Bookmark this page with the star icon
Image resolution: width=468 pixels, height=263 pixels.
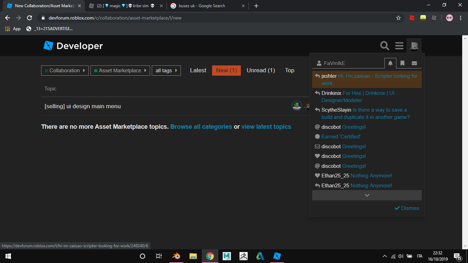pos(398,18)
